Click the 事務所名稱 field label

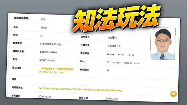pyautogui.click(x=18, y=51)
